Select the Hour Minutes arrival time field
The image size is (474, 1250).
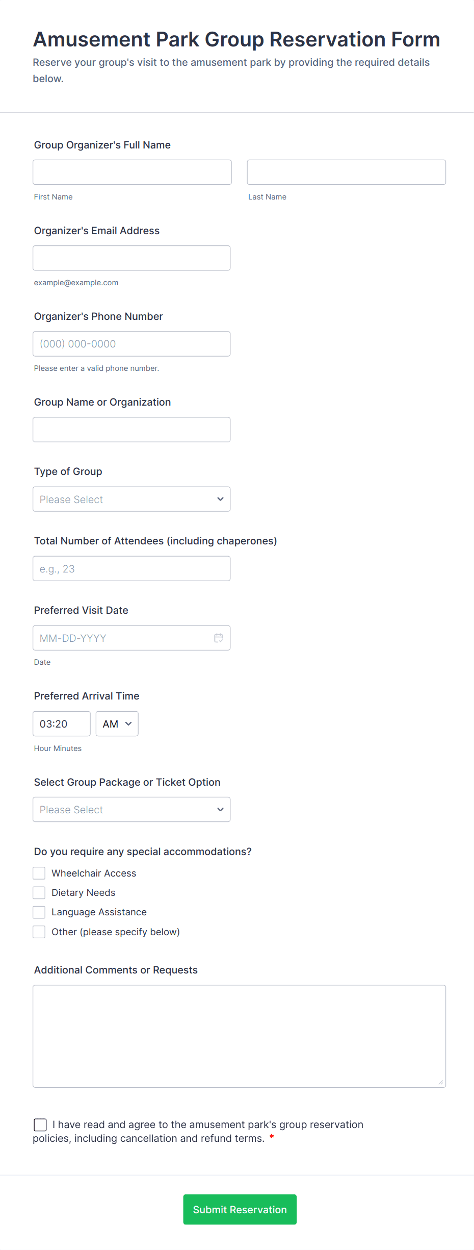coord(61,723)
